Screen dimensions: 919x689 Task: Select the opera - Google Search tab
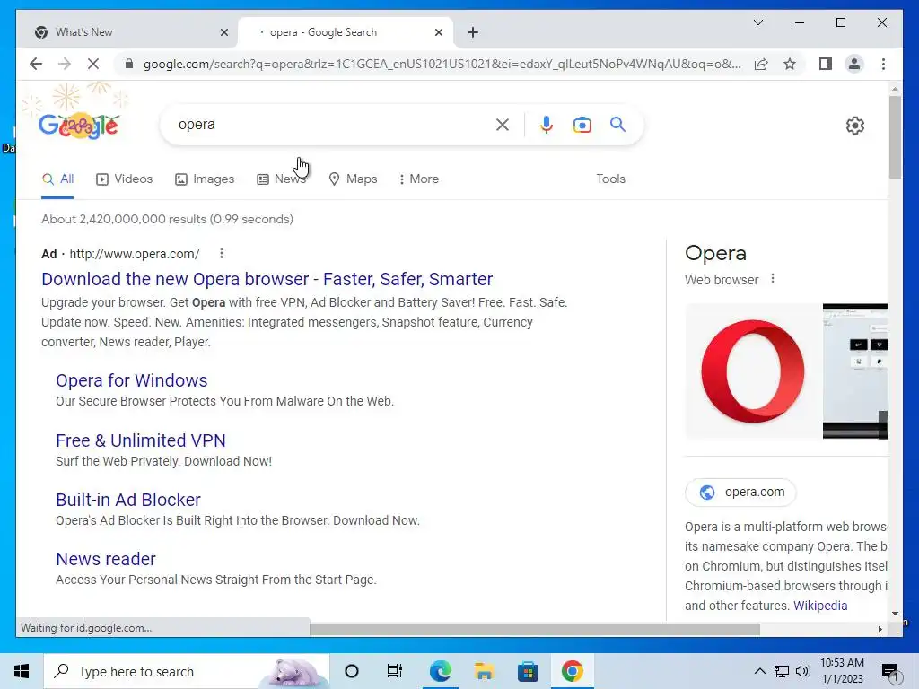(x=346, y=32)
